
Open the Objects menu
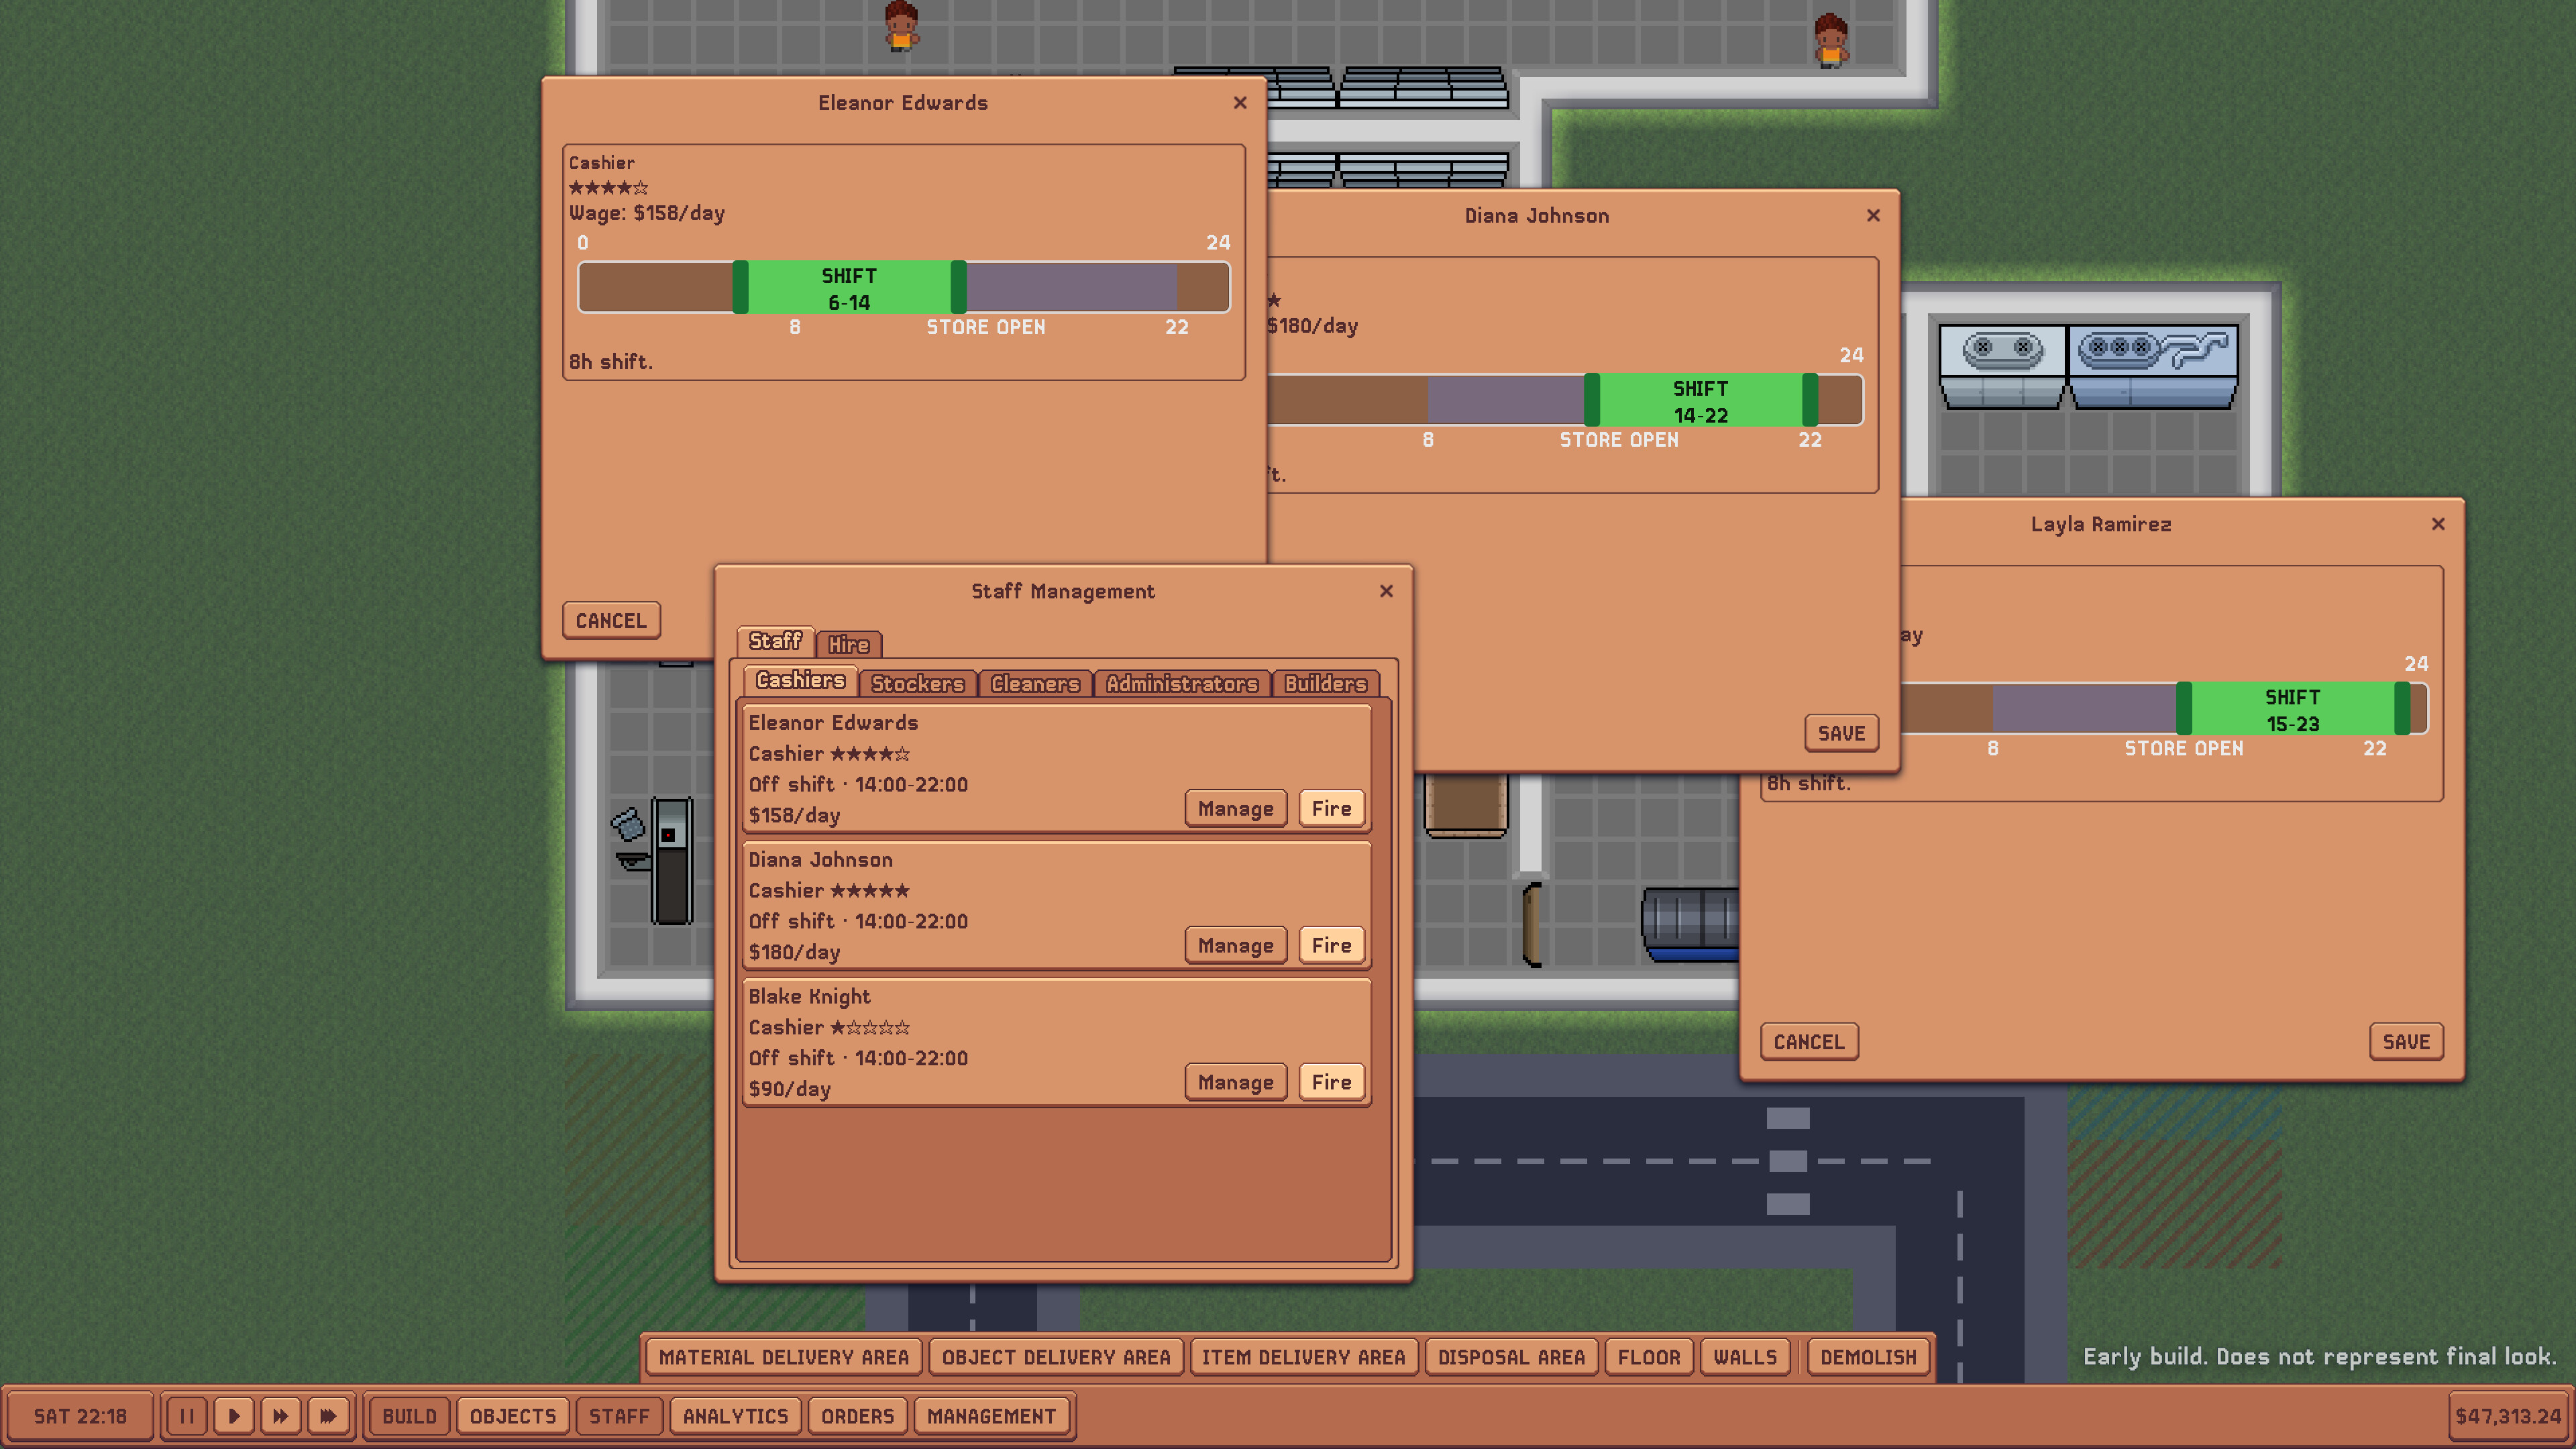point(513,1415)
